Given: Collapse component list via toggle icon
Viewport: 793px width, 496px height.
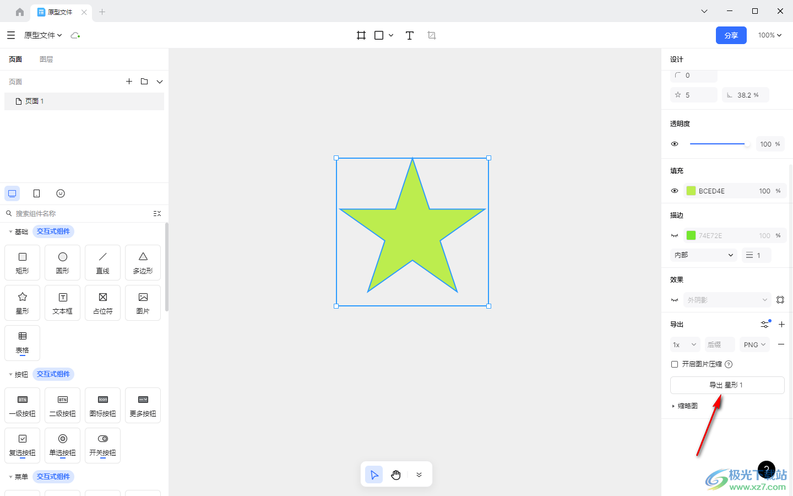Looking at the screenshot, I should (x=157, y=213).
